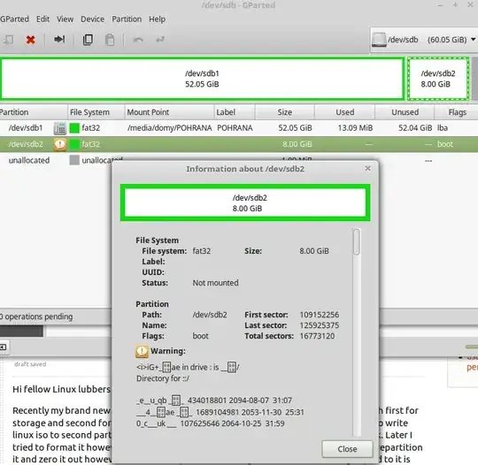478x465 pixels.
Task: Click the boot flag in /dev/sdb2 row
Action: [x=445, y=144]
